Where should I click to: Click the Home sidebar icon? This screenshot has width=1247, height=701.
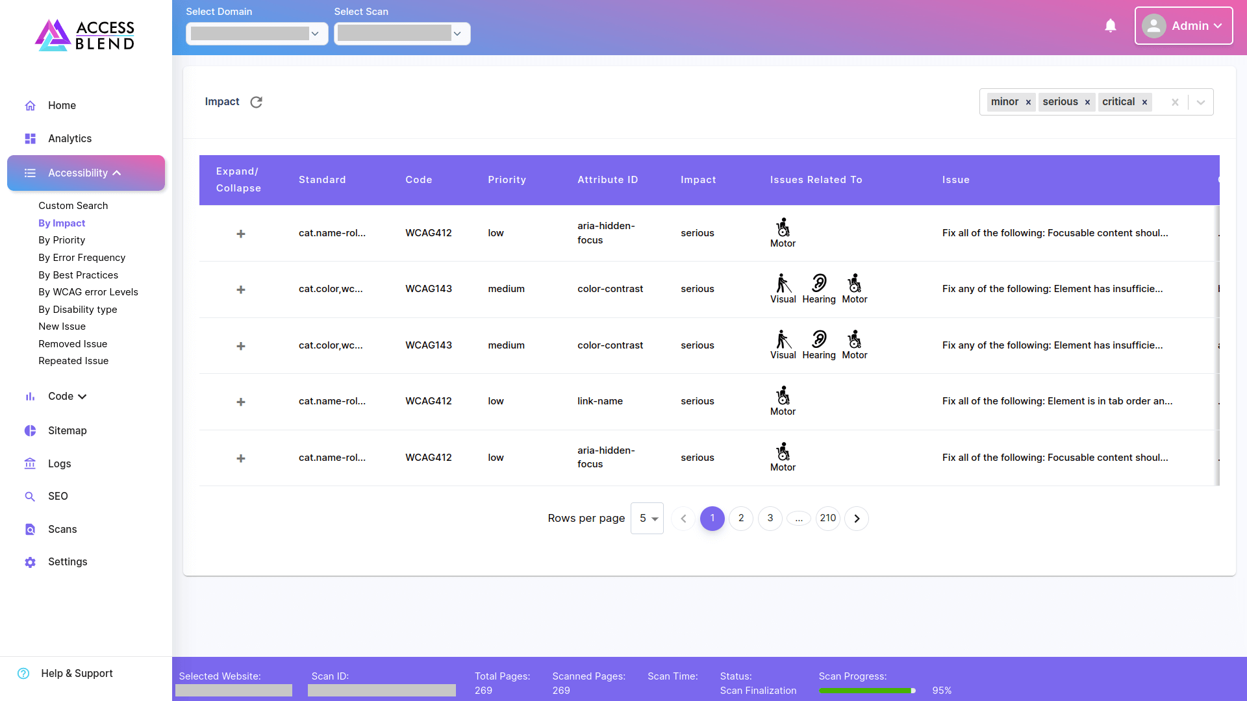[30, 106]
